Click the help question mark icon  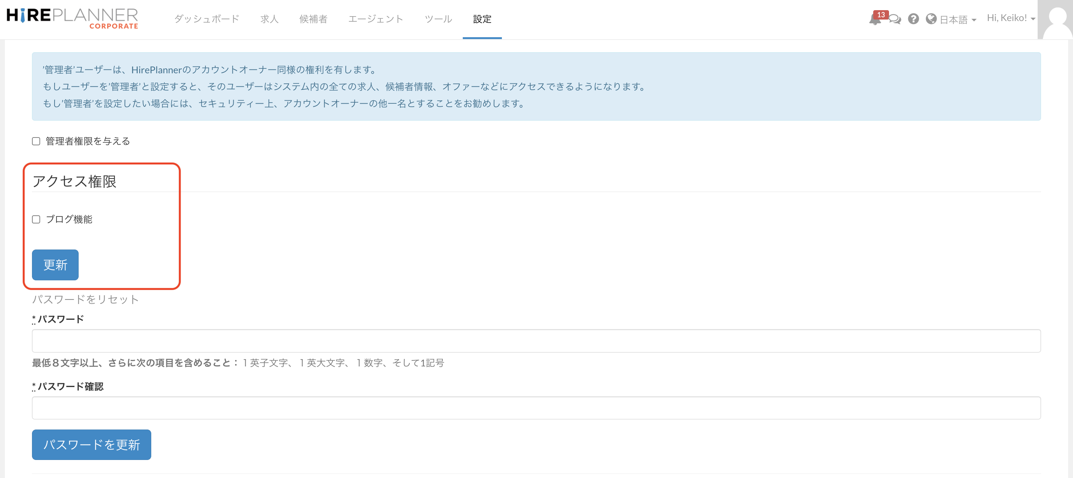tap(913, 19)
